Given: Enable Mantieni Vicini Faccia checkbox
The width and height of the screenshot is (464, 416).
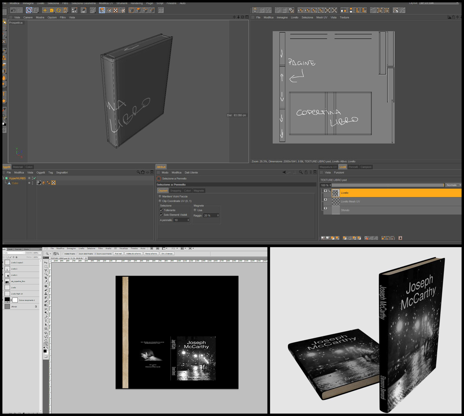Looking at the screenshot, I should point(160,196).
